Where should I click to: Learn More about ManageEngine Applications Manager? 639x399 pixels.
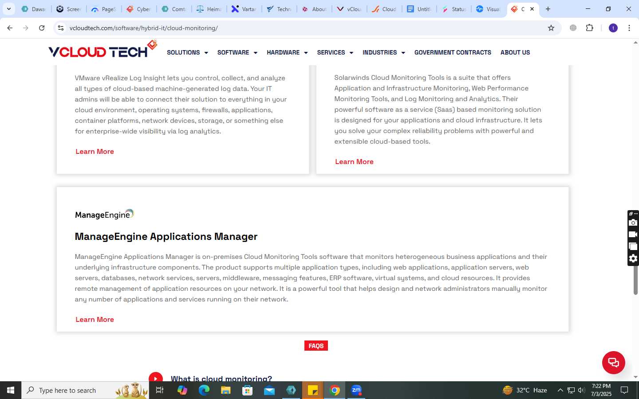click(x=95, y=320)
